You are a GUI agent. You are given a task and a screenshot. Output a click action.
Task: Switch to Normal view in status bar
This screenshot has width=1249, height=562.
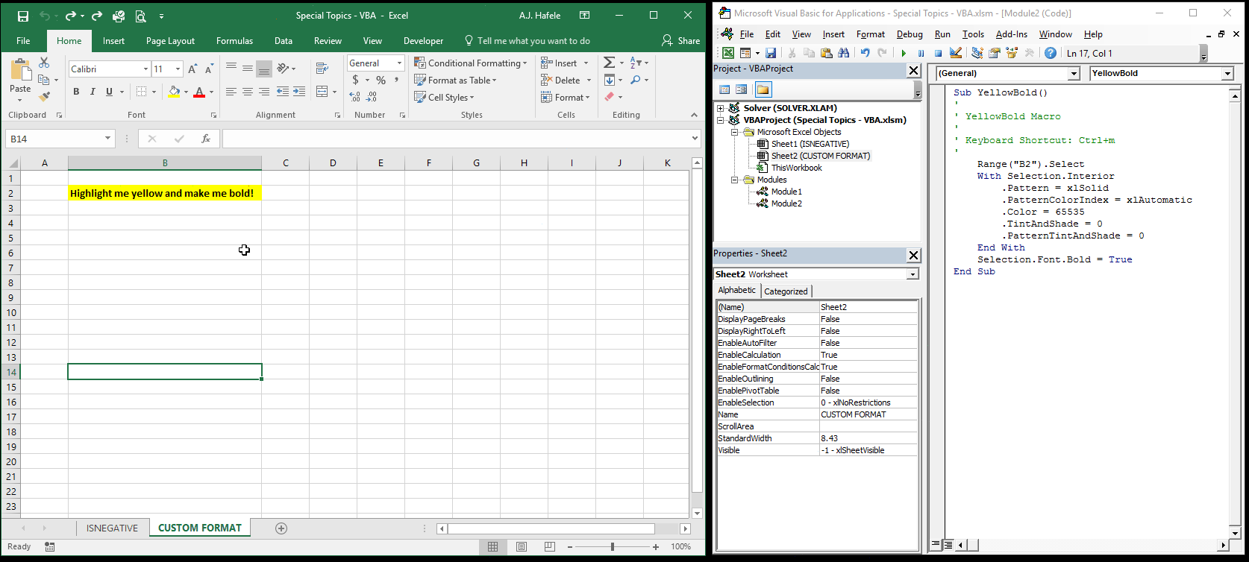tap(493, 547)
